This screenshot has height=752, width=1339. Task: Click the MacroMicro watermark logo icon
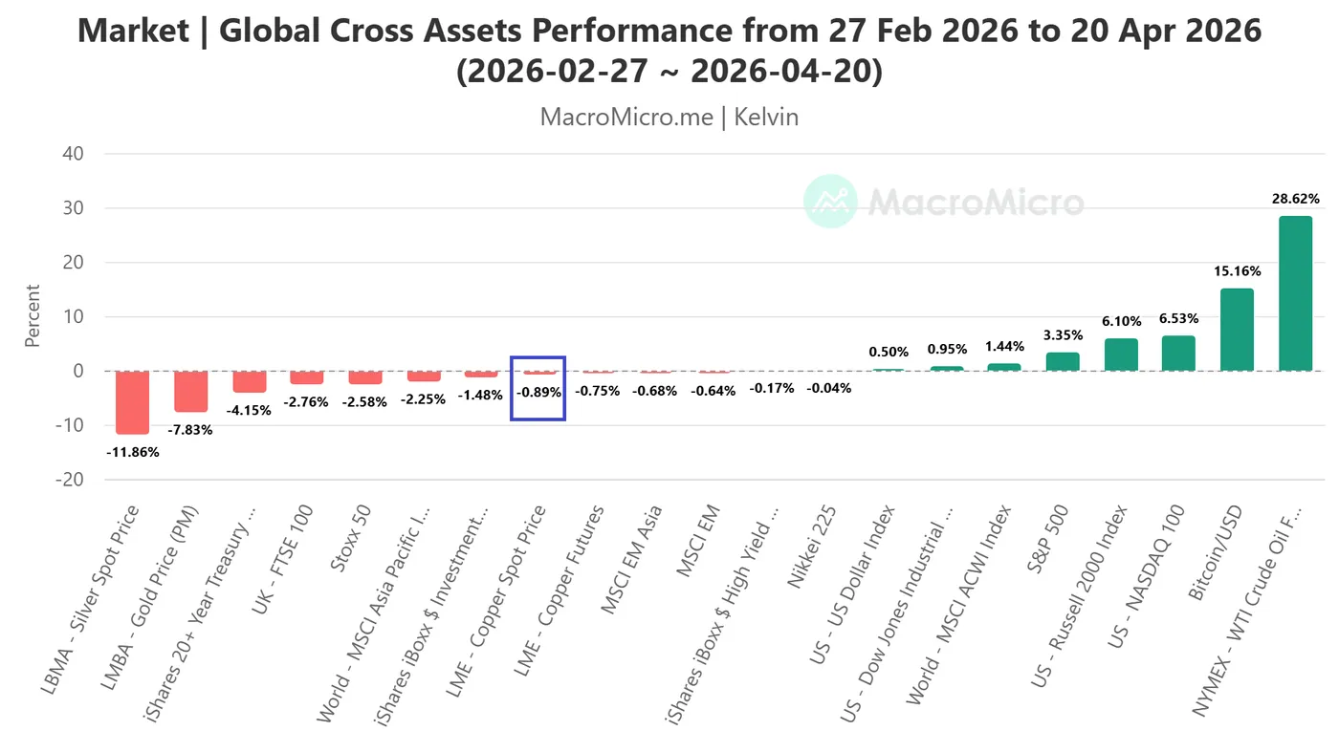click(x=830, y=201)
